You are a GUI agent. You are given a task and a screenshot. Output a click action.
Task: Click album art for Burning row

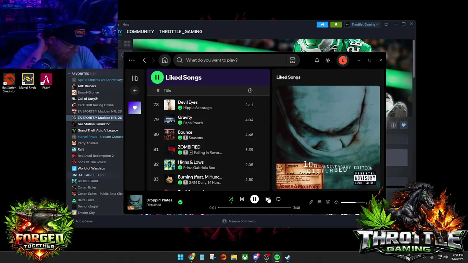pos(169,179)
